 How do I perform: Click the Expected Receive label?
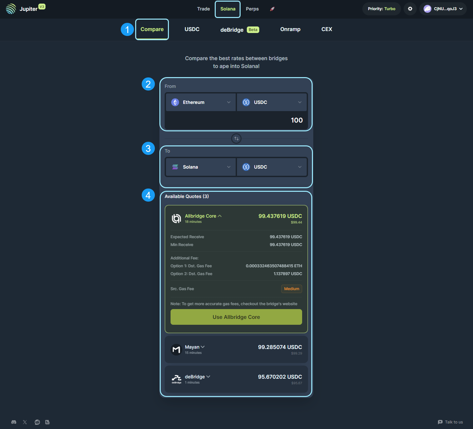pos(187,237)
